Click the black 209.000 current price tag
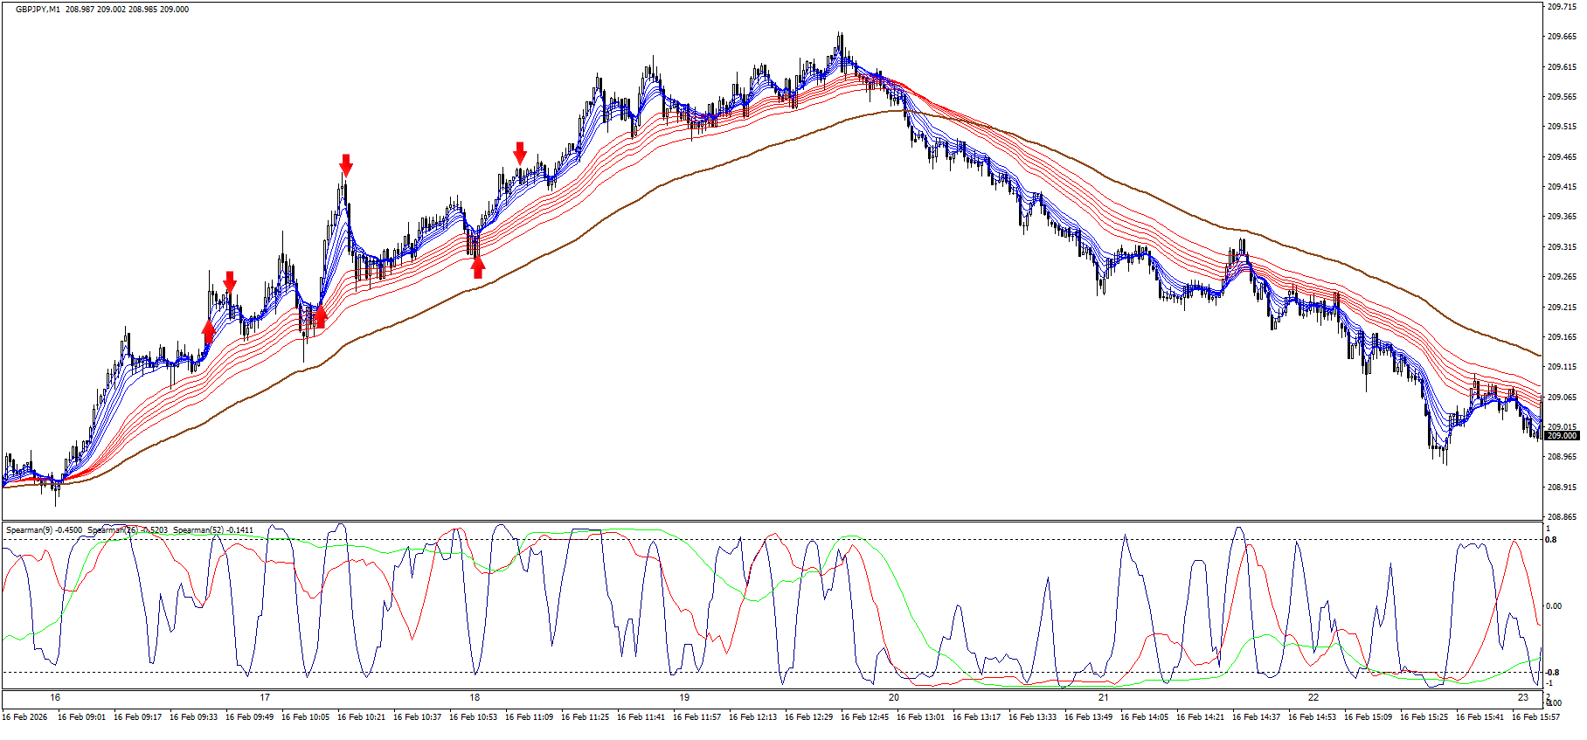Image resolution: width=1587 pixels, height=740 pixels. click(x=1561, y=435)
